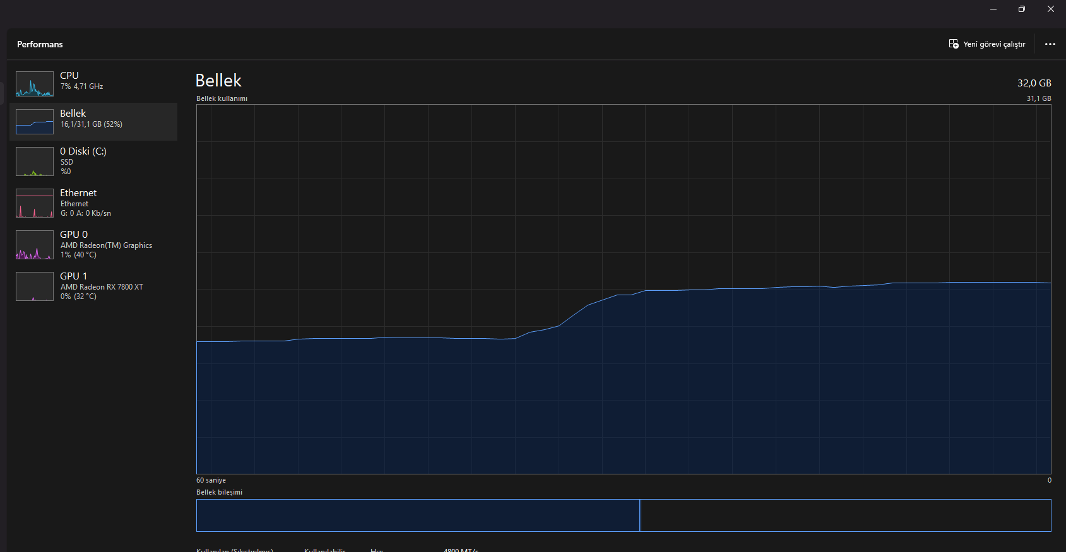Click the 0% (32 °C) GPU 1 value
Viewport: 1066px width, 552px height.
point(78,297)
